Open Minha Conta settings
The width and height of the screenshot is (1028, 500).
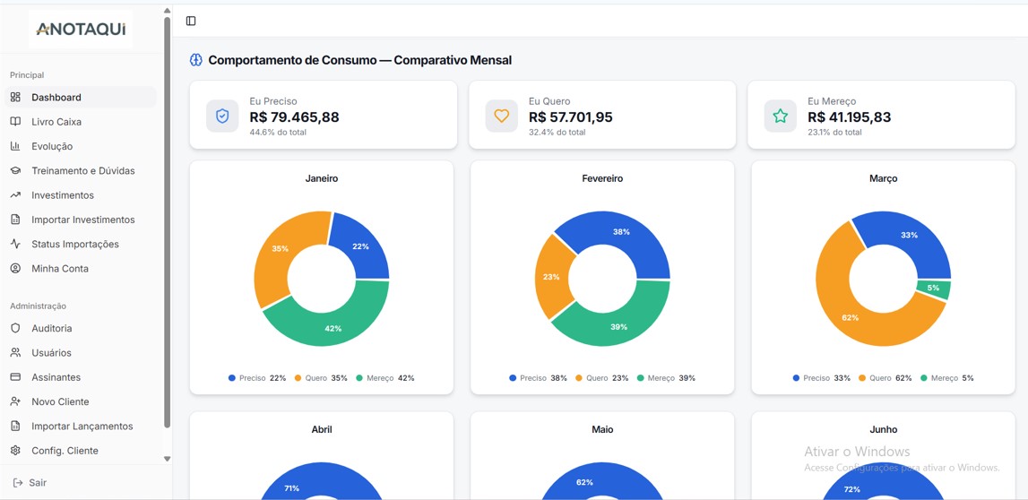tap(81, 269)
